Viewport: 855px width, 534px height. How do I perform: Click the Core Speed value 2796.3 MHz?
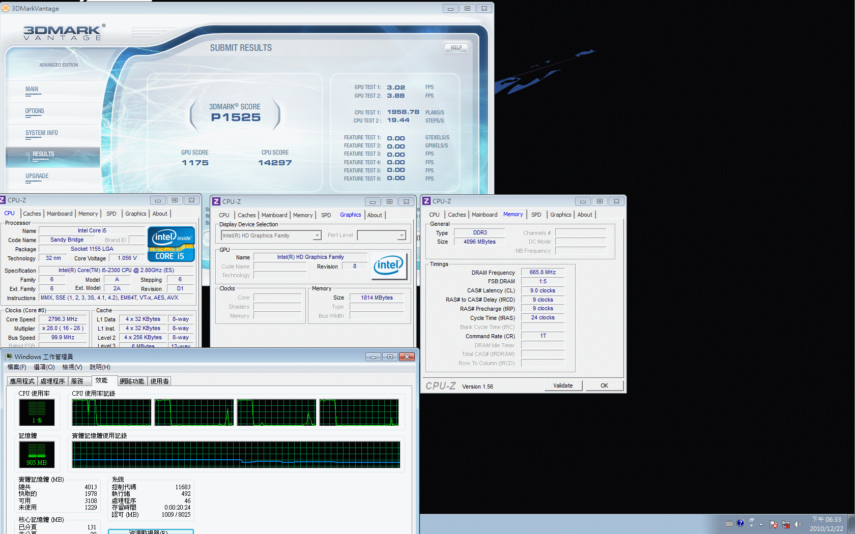coord(63,319)
